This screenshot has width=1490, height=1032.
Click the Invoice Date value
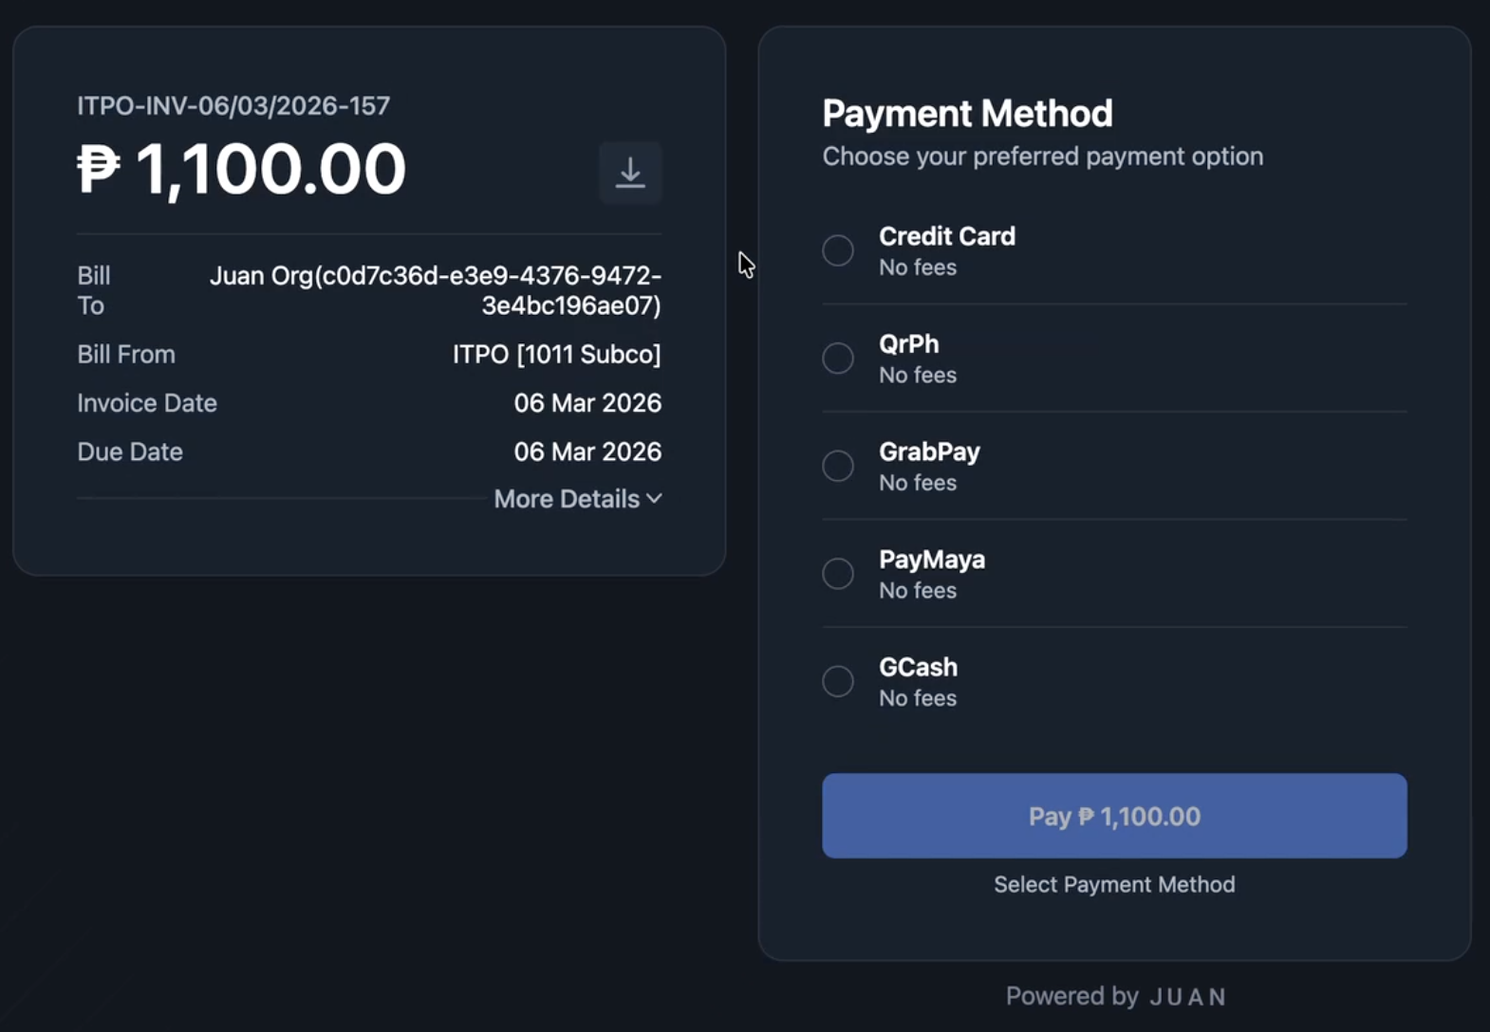point(587,403)
